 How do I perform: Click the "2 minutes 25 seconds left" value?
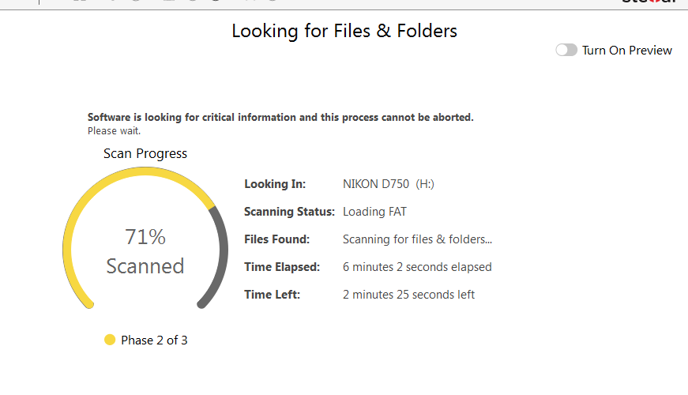(x=408, y=295)
